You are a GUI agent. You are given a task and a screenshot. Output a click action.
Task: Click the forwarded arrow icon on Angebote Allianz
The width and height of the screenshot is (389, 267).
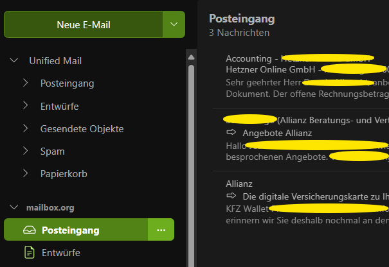tap(231, 132)
